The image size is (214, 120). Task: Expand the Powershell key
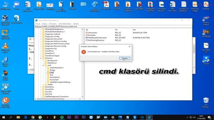[45, 80]
